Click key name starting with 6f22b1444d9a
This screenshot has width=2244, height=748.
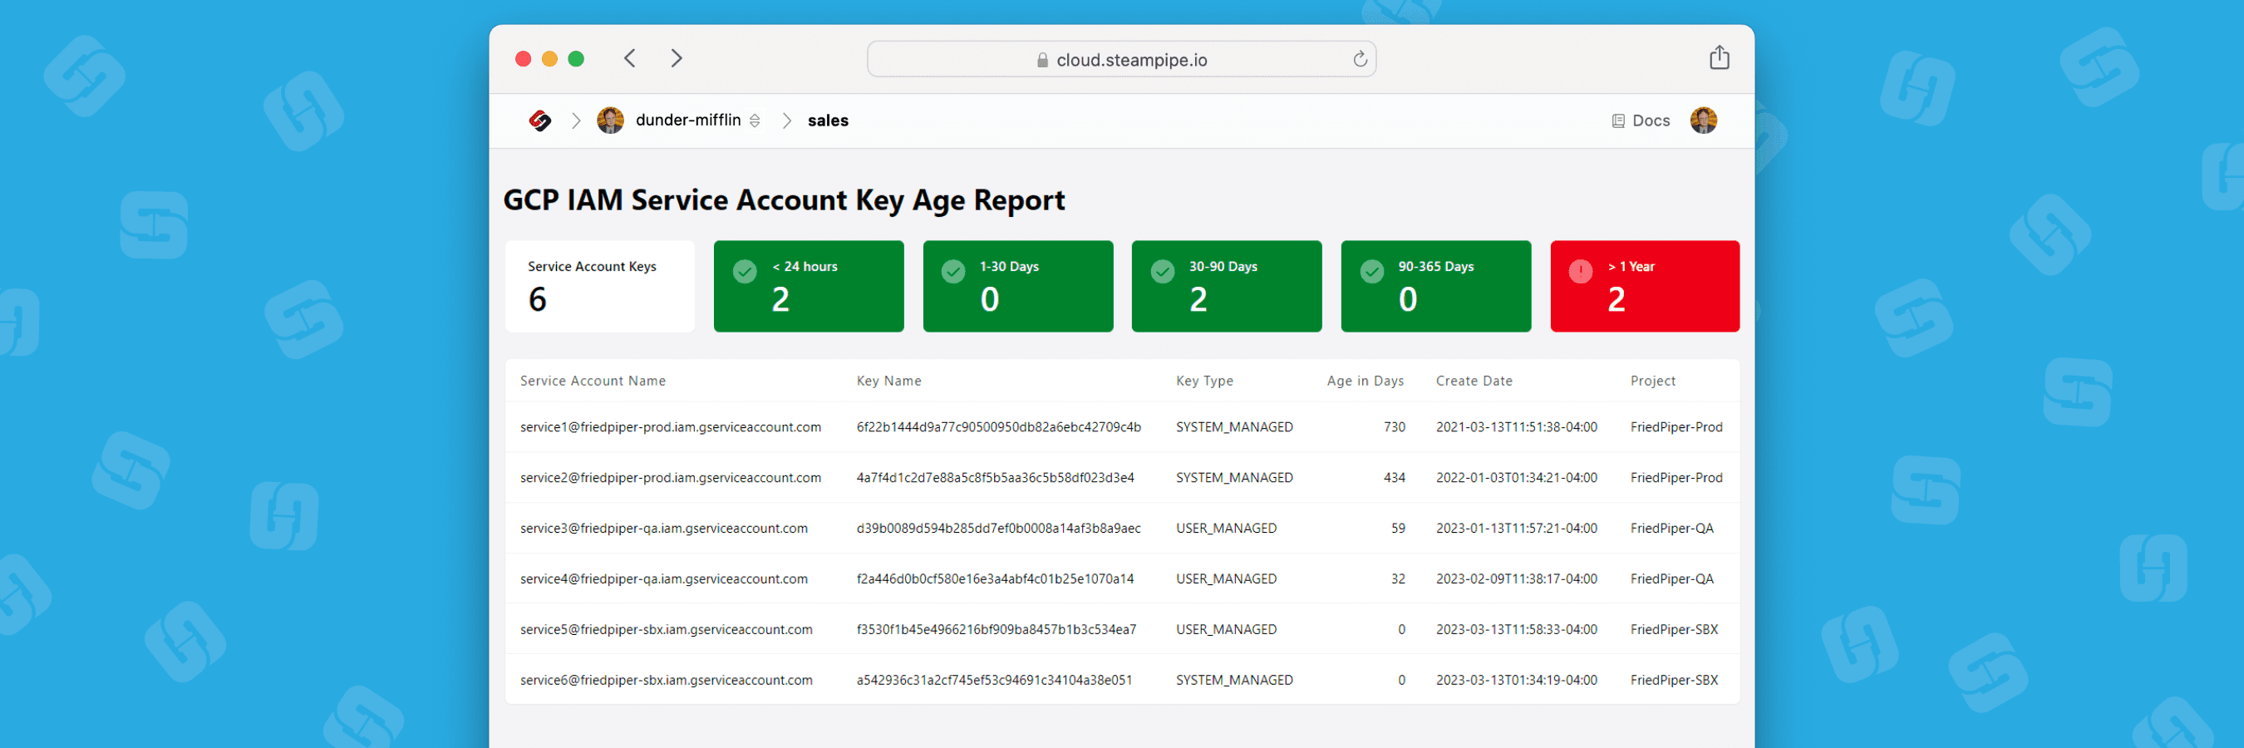click(998, 426)
